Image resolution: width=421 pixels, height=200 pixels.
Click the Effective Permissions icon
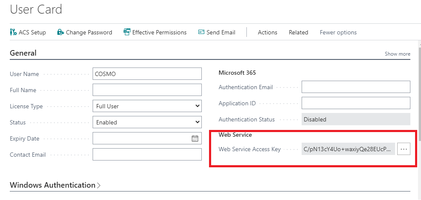pyautogui.click(x=127, y=32)
